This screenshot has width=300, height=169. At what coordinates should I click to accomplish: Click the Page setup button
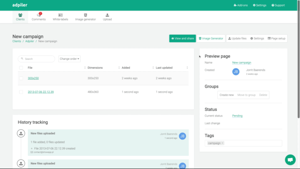point(277,38)
